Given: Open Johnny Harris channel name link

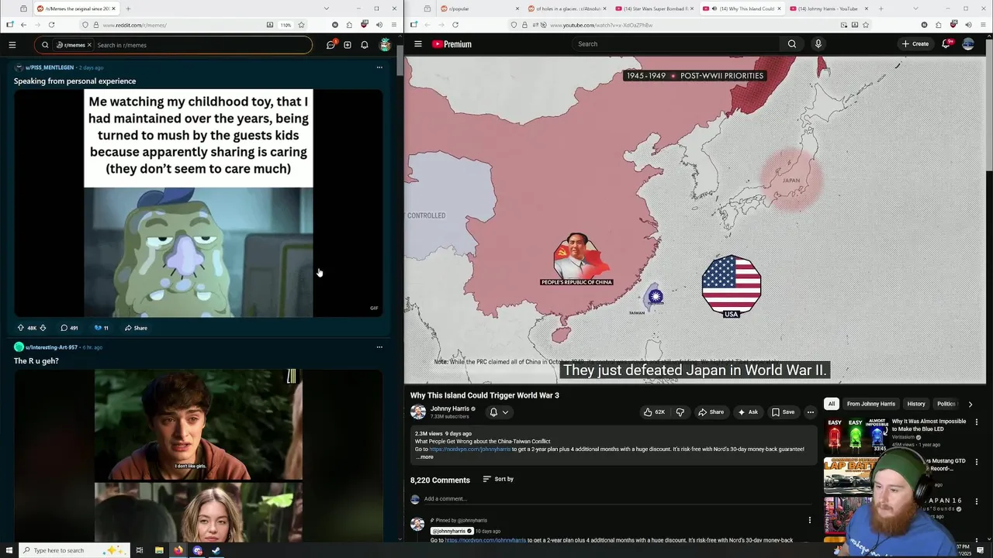Looking at the screenshot, I should point(450,408).
